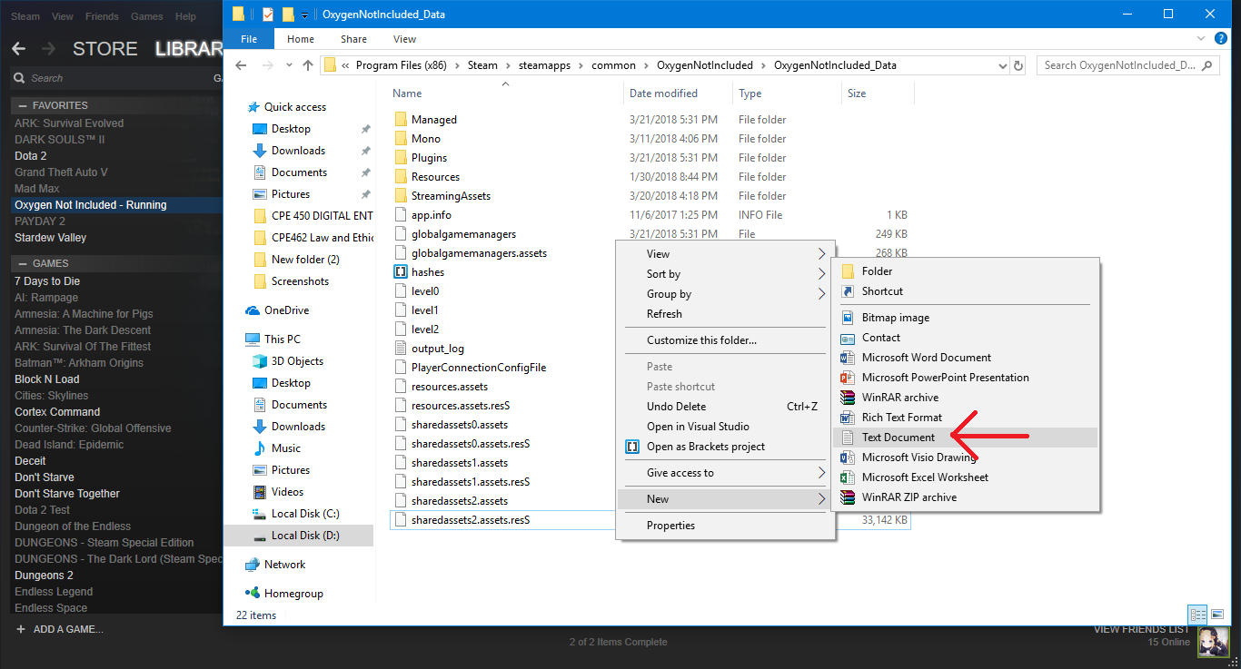
Task: Select Microsoft Excel Worksheet in the submenu
Action: 965,477
